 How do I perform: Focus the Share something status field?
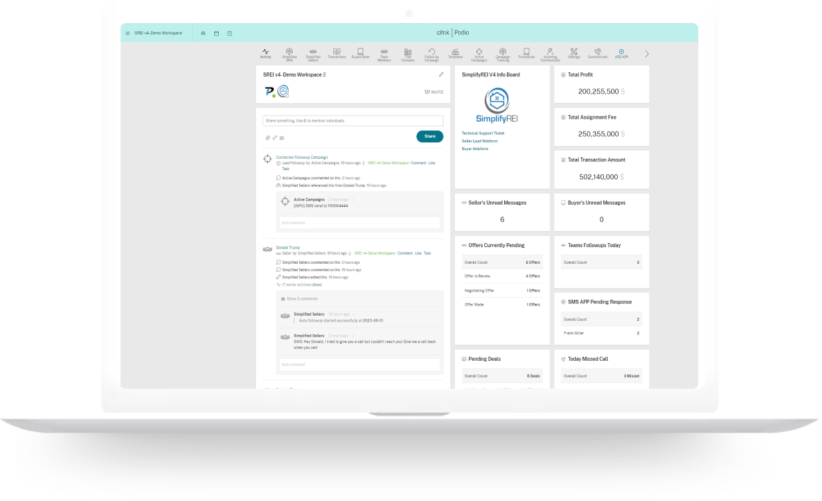coord(353,121)
